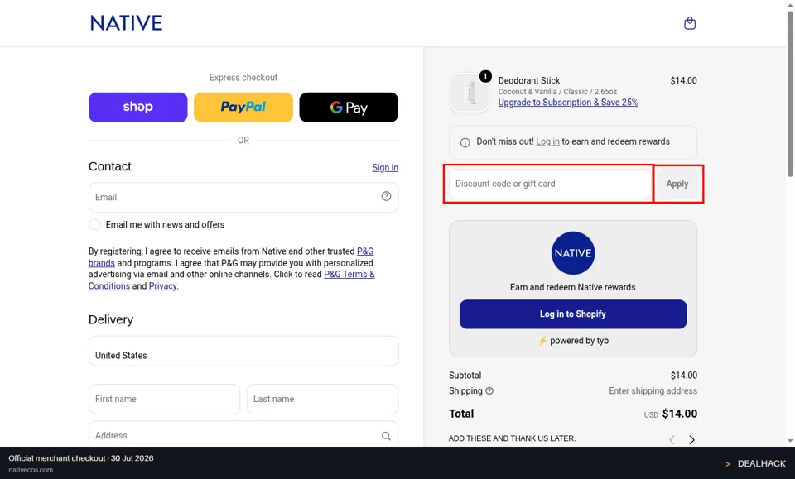Pay with PayPal express checkout
795x479 pixels.
(x=243, y=108)
